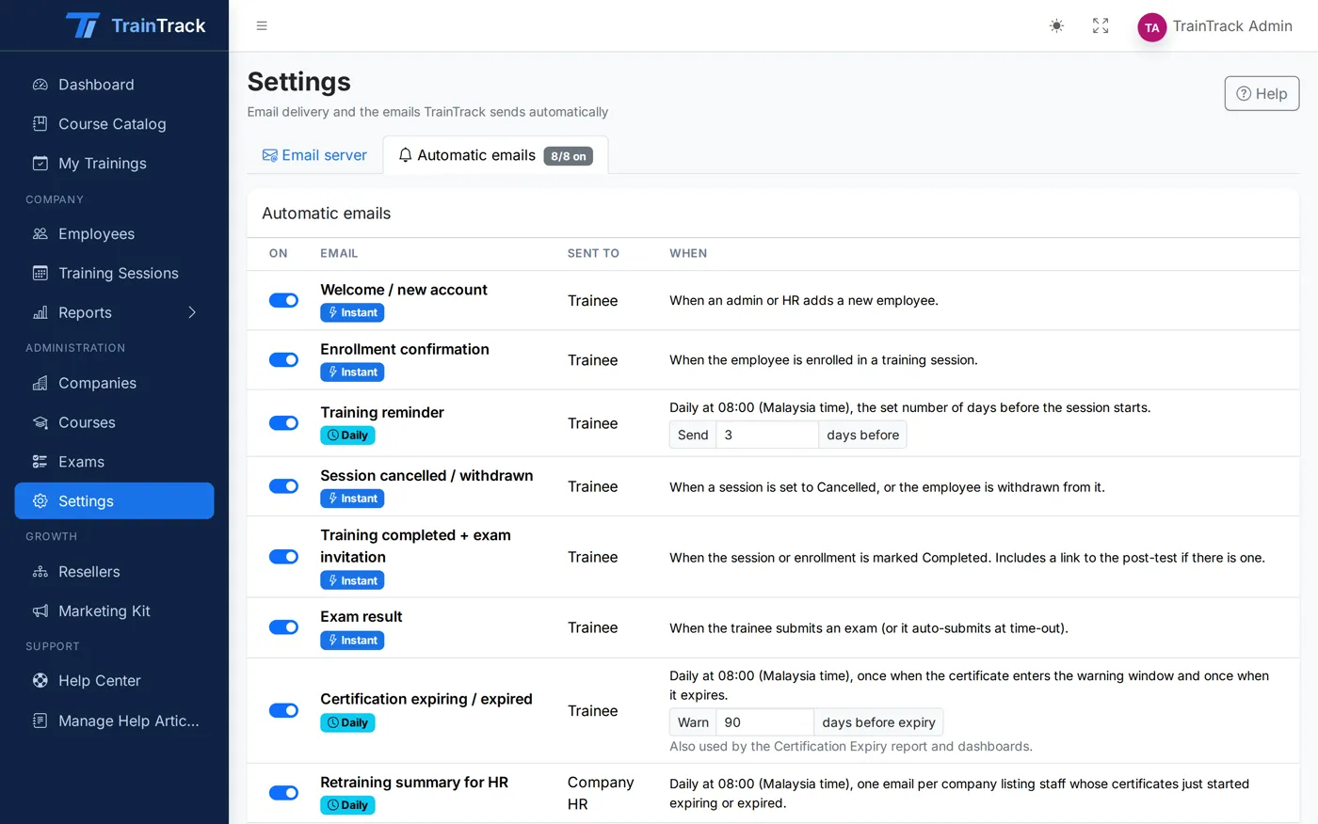The width and height of the screenshot is (1318, 824).
Task: Click the Warn days before expiry field
Action: click(764, 722)
